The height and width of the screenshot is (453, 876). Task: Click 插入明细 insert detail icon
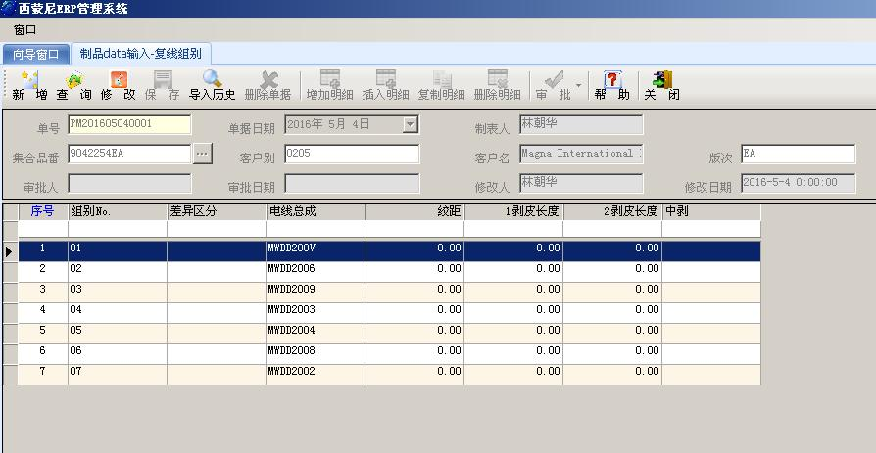point(385,78)
